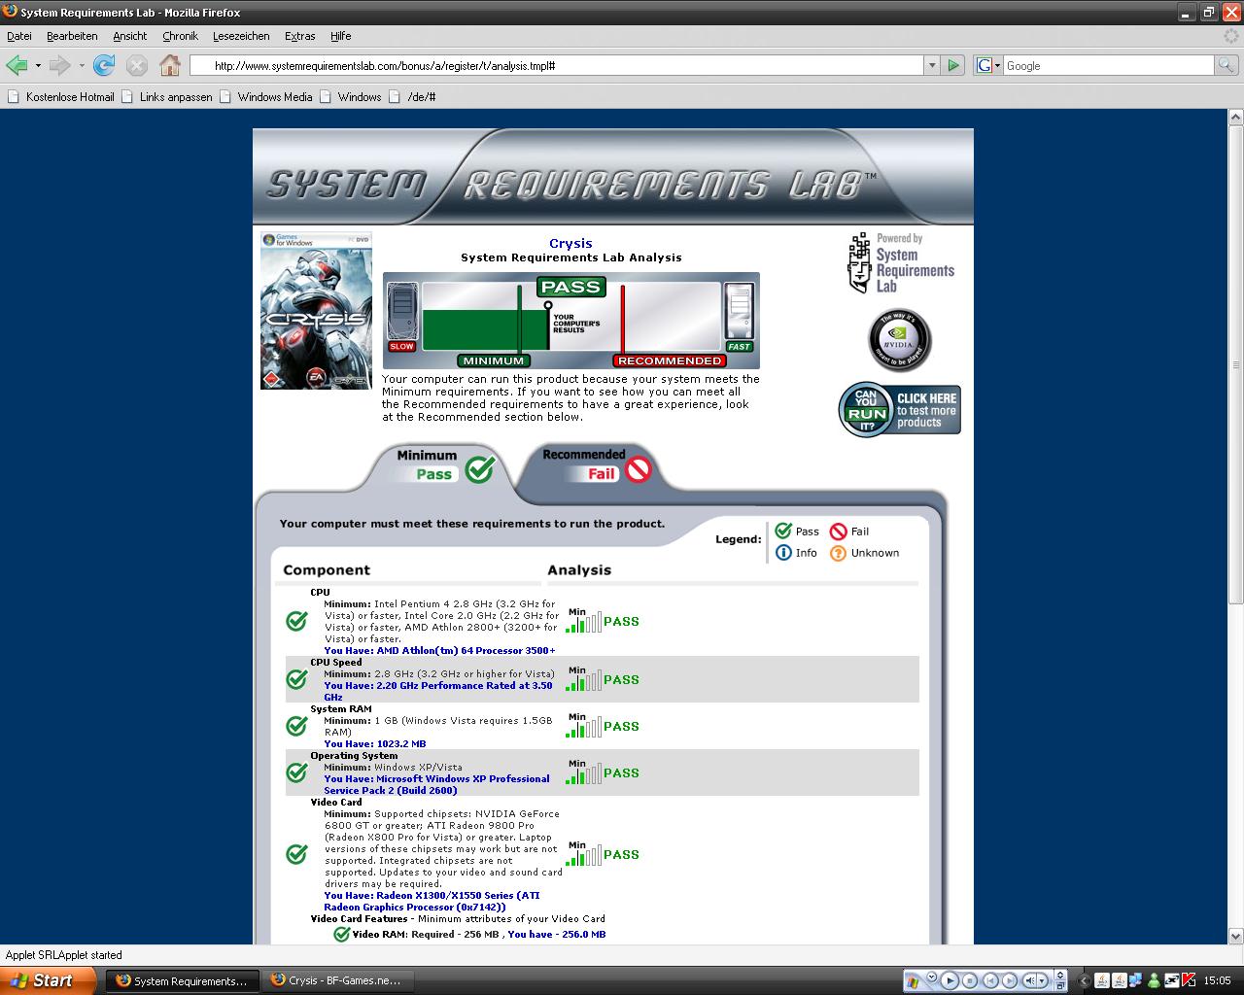Click the blue Info legend icon

click(783, 552)
